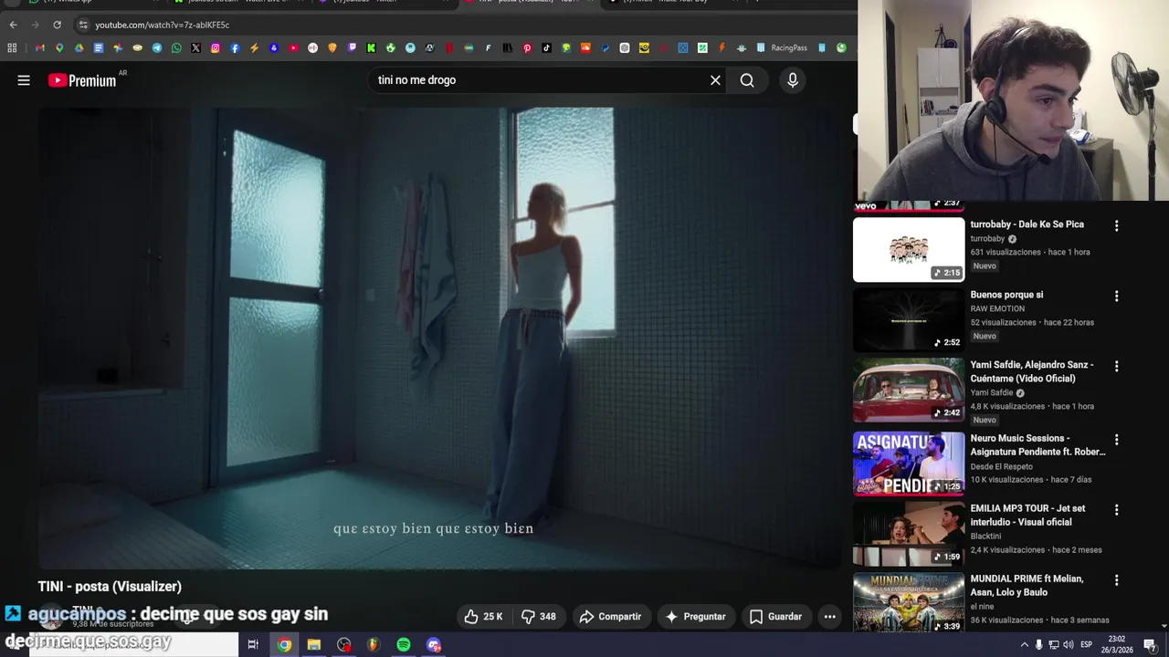This screenshot has width=1169, height=657.
Task: Go back with the browser arrow
Action: point(13,25)
